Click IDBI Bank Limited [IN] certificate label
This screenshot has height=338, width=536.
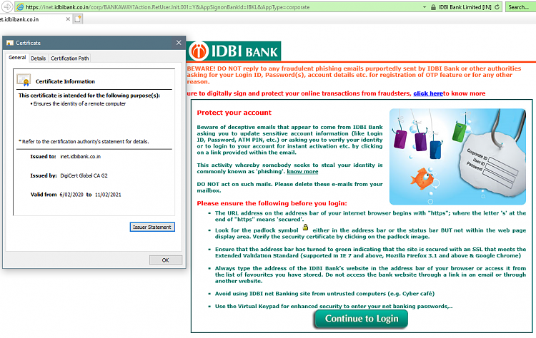[x=465, y=7]
